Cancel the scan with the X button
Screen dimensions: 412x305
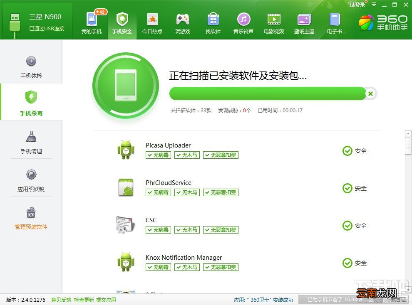coord(370,93)
